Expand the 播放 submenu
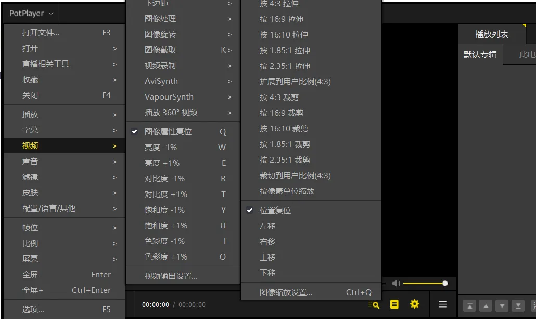Screen dimensions: 536x319 point(64,115)
